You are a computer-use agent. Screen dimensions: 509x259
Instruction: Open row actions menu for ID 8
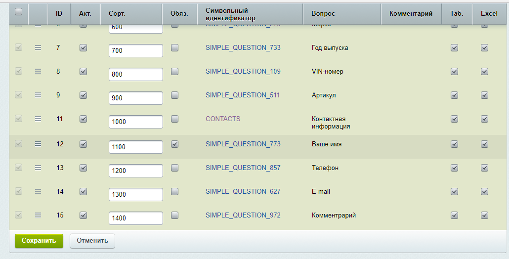(38, 72)
